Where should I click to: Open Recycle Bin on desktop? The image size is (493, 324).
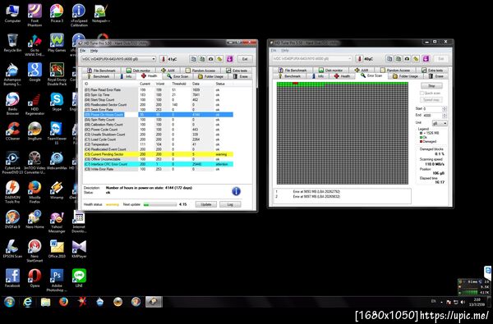pyautogui.click(x=12, y=43)
